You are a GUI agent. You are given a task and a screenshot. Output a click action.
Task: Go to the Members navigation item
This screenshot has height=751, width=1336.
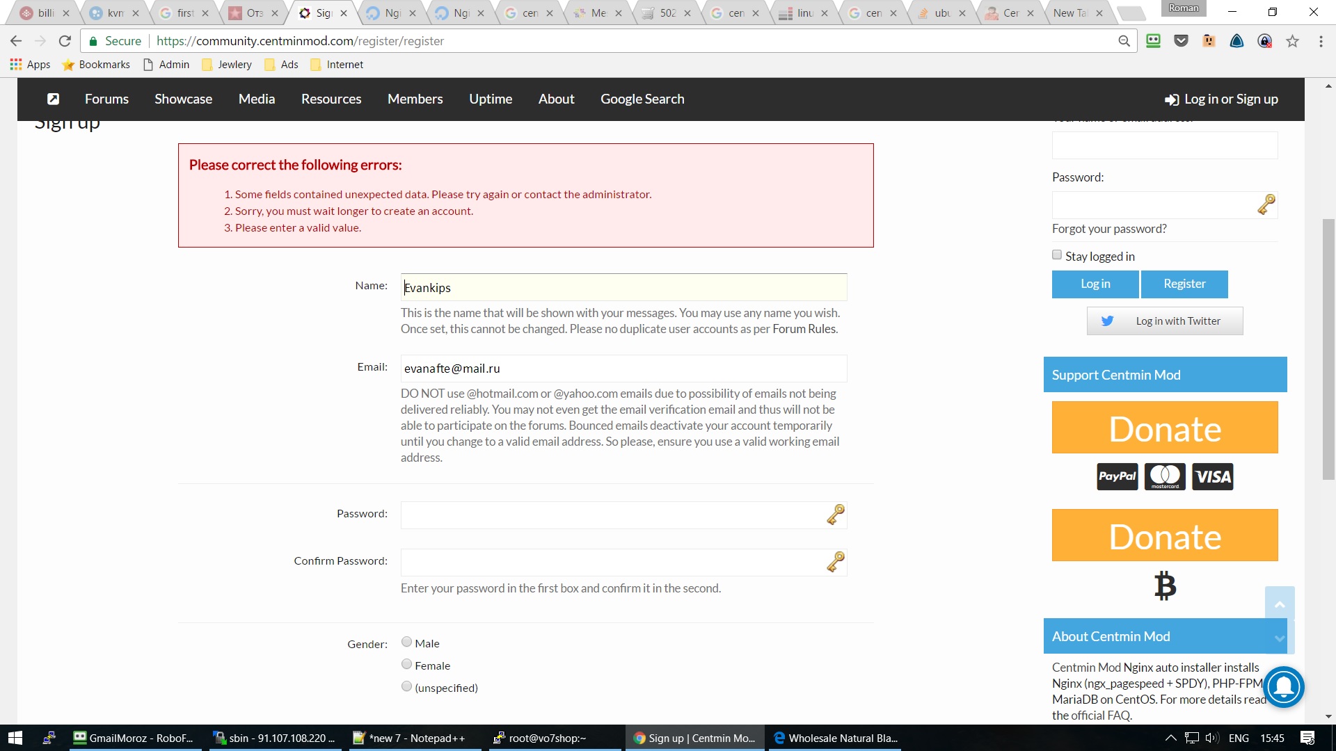tap(415, 99)
